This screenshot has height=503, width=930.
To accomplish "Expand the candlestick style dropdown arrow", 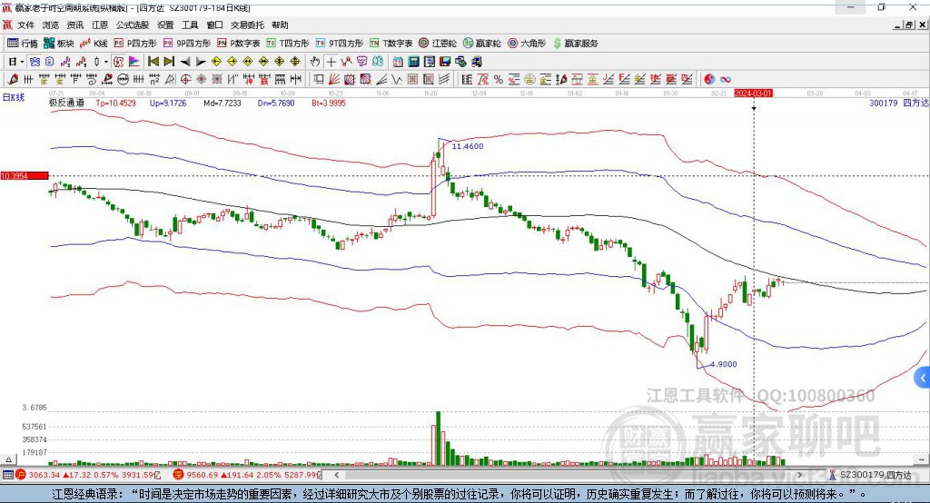I will (x=106, y=62).
